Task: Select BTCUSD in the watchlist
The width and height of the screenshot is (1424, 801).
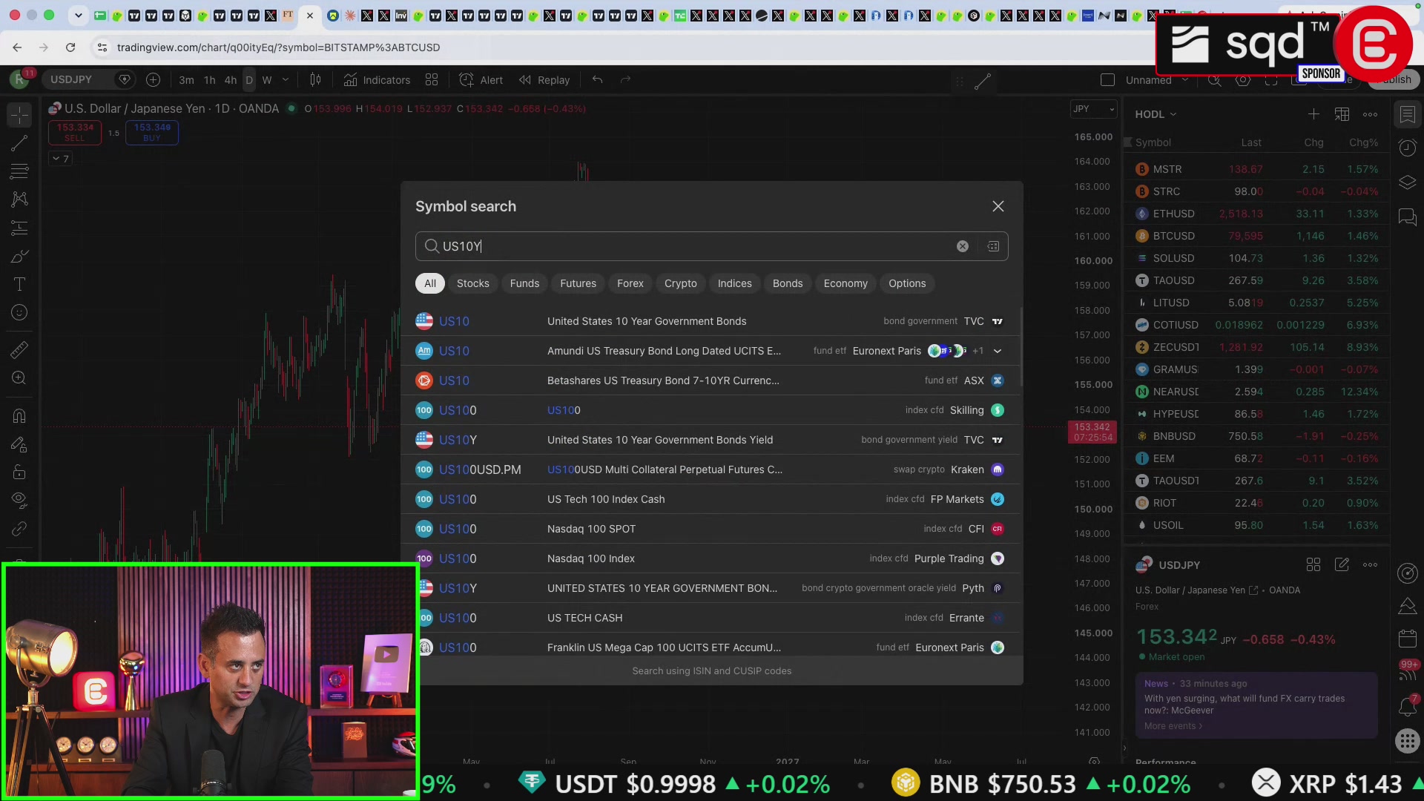Action: [x=1256, y=236]
